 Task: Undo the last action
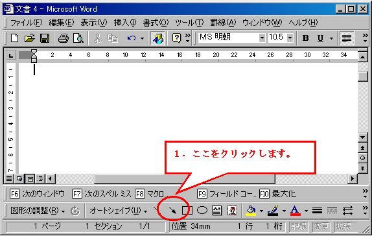pyautogui.click(x=132, y=38)
